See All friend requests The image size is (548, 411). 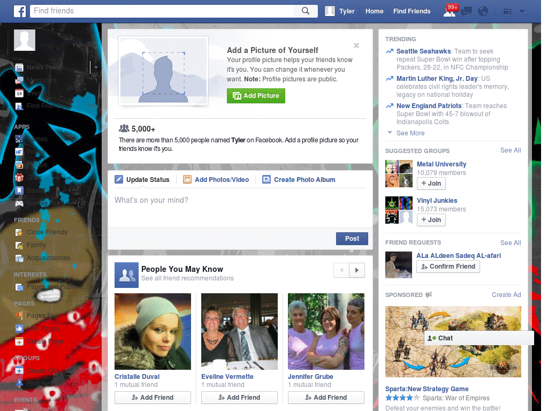tap(510, 243)
